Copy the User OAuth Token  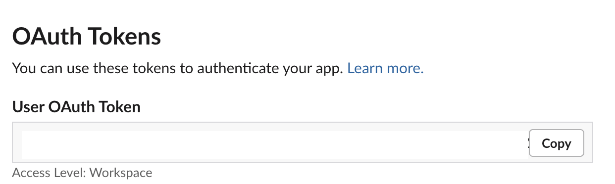point(557,143)
